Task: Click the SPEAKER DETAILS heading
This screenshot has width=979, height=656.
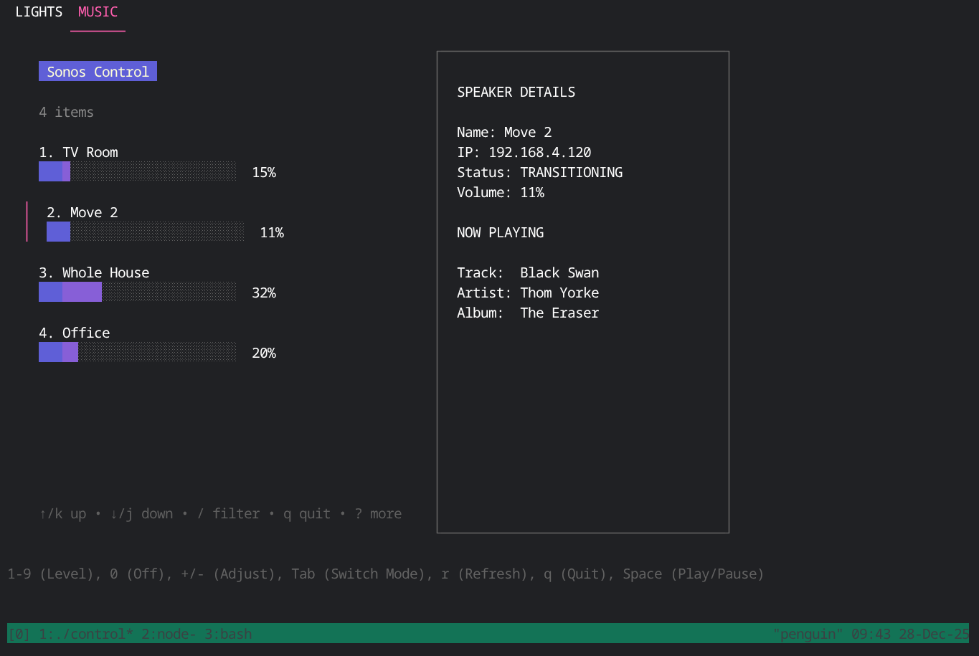Action: (x=516, y=92)
